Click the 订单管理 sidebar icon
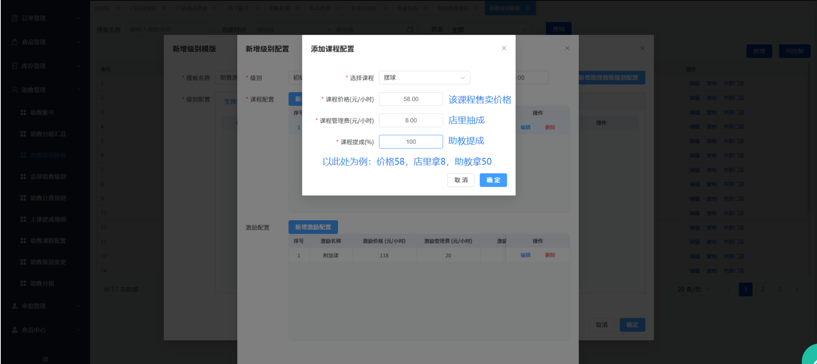Viewport: 817px width, 364px height. (14, 18)
